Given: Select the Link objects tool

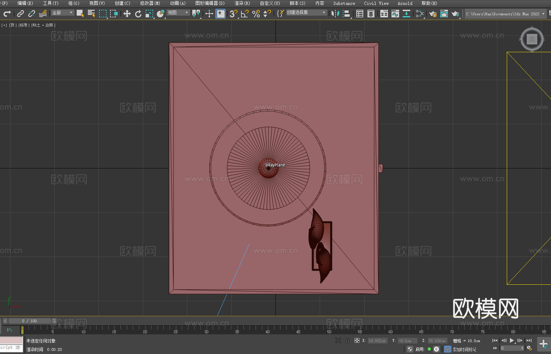Looking at the screenshot, I should pyautogui.click(x=21, y=14).
